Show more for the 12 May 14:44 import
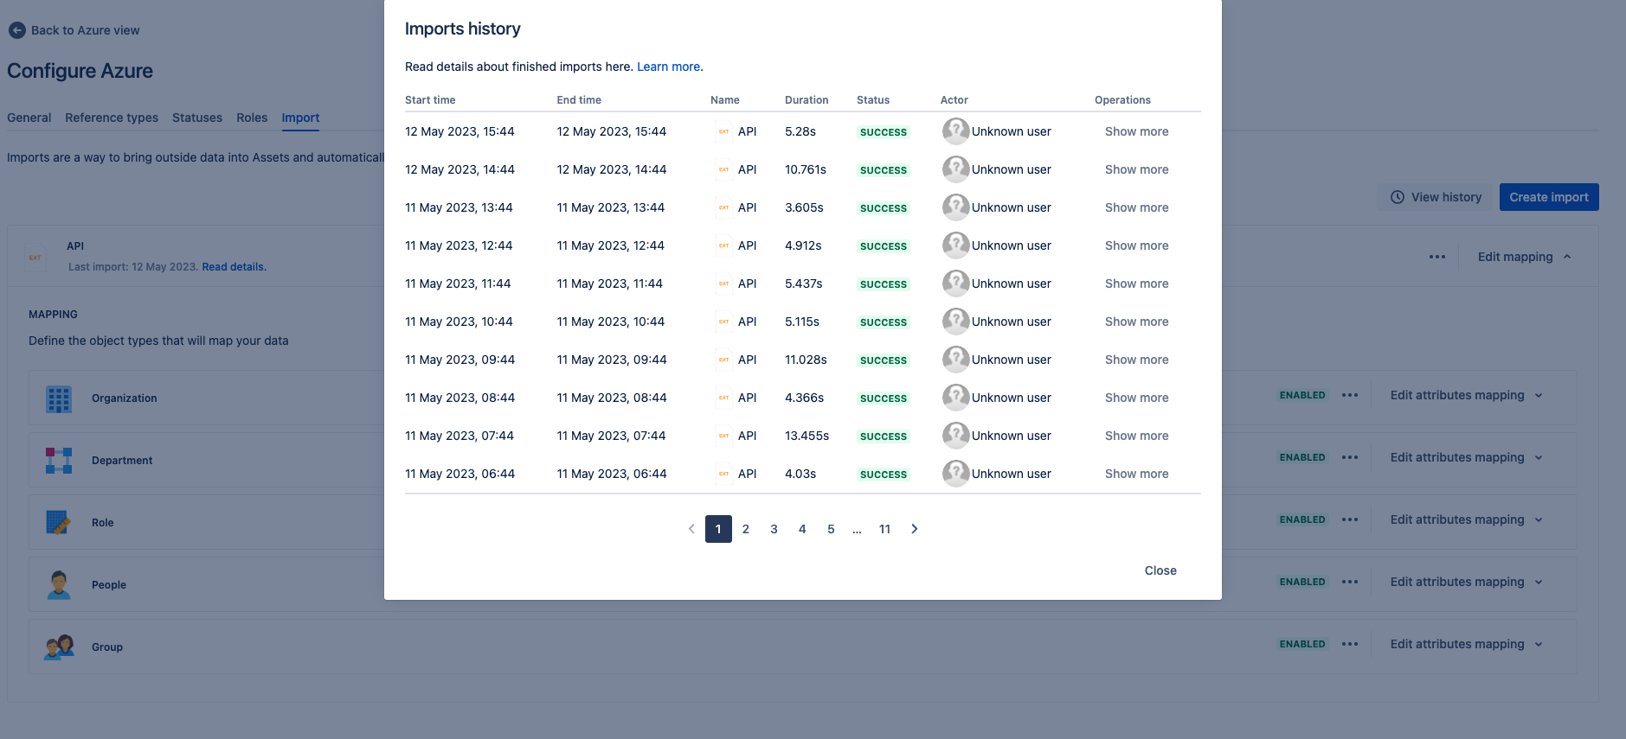This screenshot has height=739, width=1626. tap(1136, 169)
